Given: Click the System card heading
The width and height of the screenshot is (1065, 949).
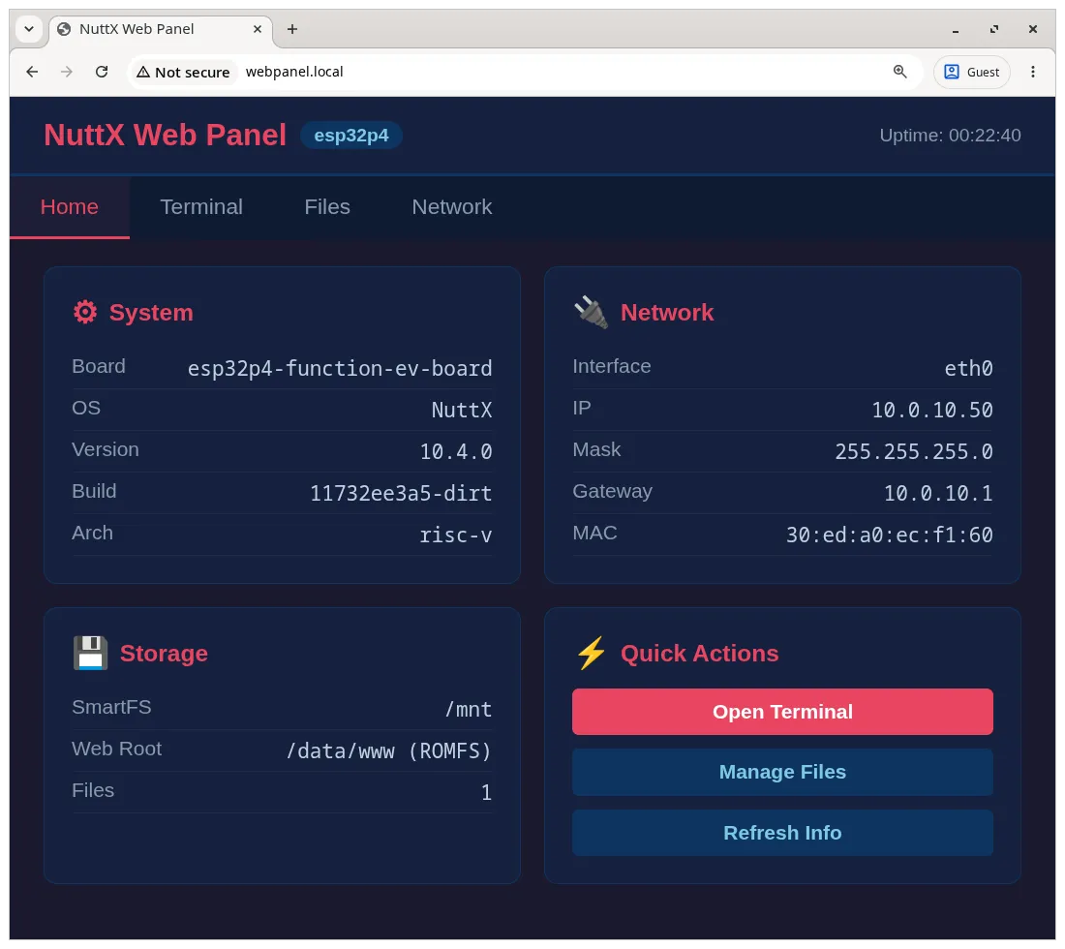Looking at the screenshot, I should tap(151, 313).
